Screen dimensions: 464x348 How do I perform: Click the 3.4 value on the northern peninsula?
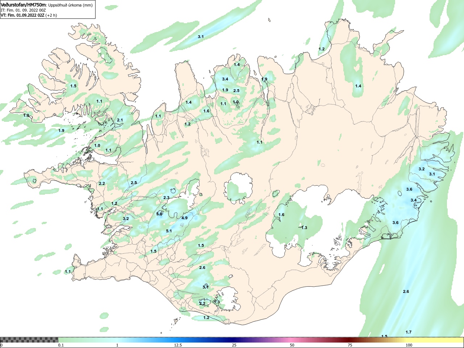225,79
